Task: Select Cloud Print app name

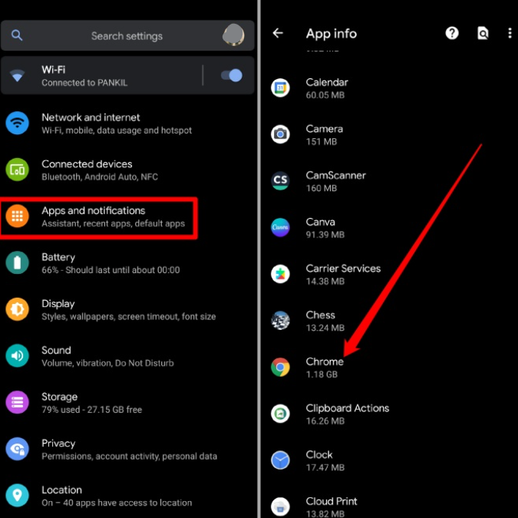Action: point(332,501)
